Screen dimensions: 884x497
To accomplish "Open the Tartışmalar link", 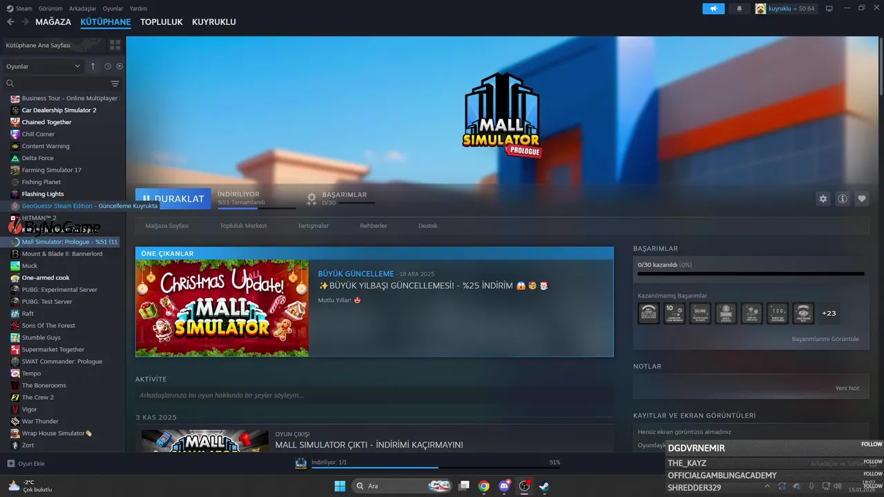I will (x=313, y=226).
